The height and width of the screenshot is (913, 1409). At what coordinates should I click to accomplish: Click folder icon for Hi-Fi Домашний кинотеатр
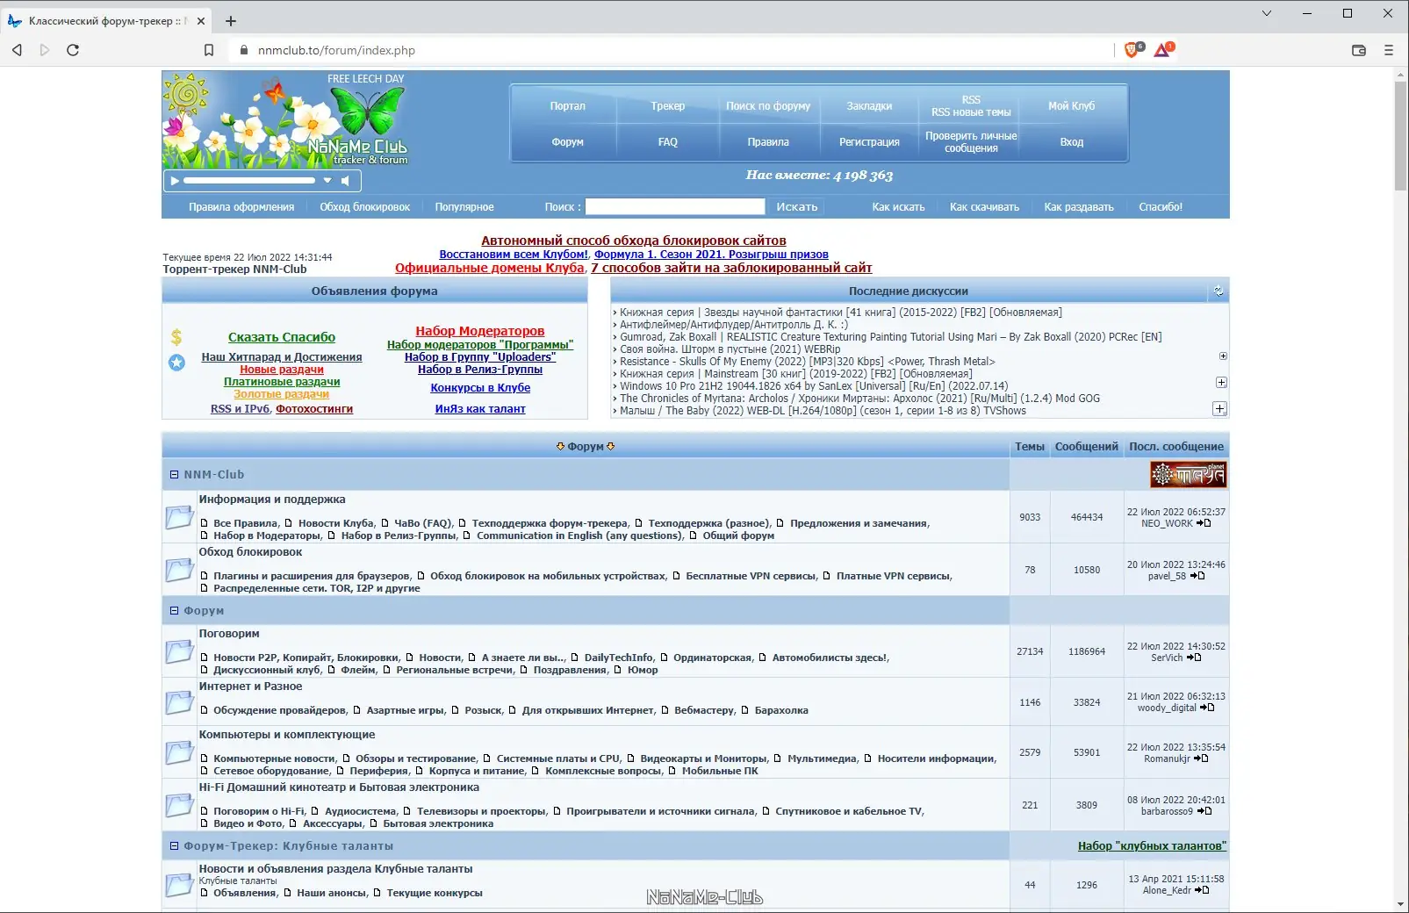coord(179,805)
